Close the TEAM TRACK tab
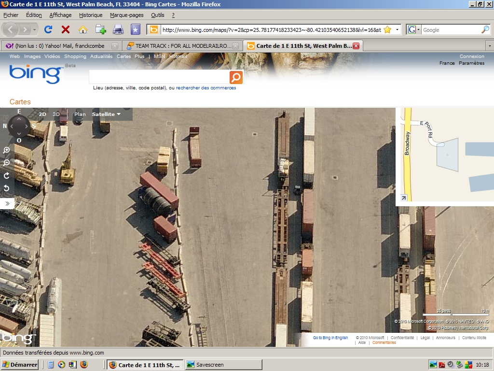 point(235,46)
